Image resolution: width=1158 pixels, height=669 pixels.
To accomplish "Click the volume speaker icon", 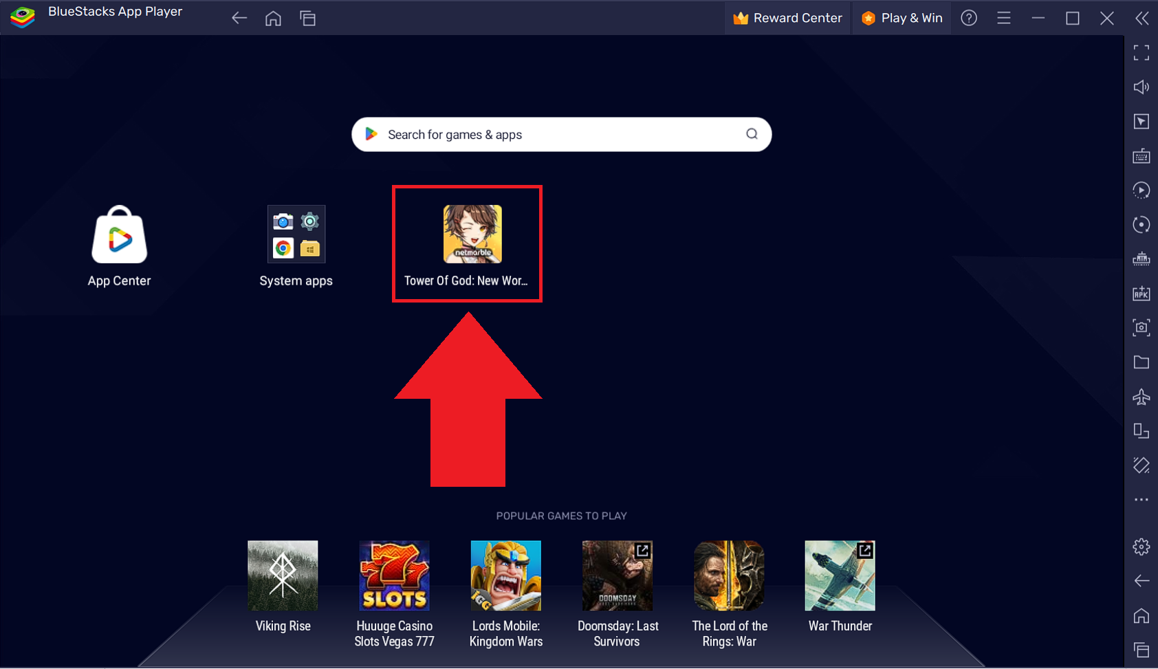I will [x=1141, y=87].
